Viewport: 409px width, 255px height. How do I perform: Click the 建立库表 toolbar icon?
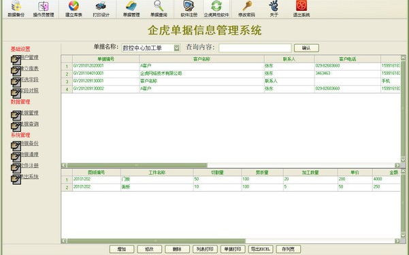(73, 9)
